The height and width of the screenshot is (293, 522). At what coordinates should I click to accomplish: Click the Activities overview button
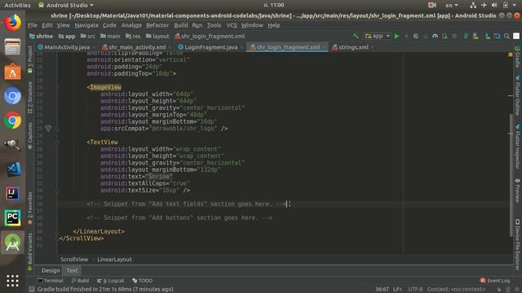(x=17, y=5)
